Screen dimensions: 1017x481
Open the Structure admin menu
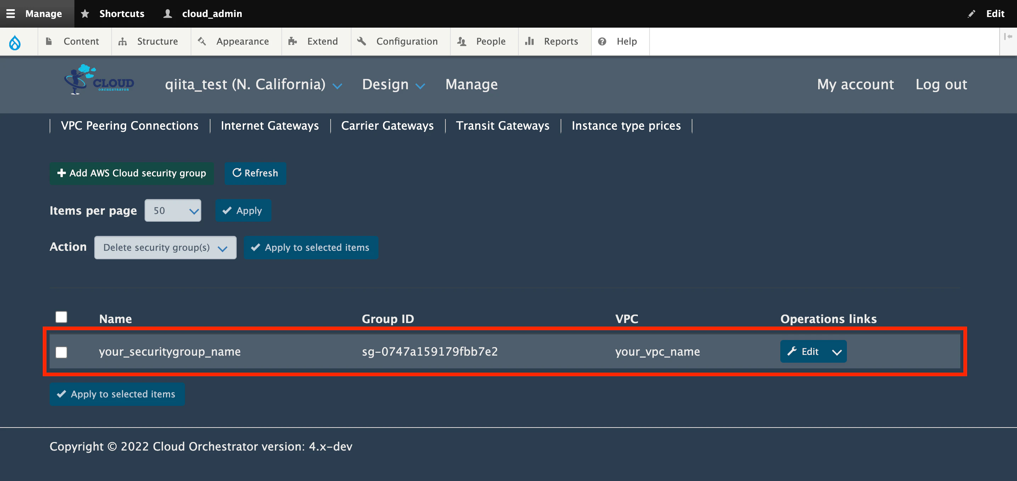pyautogui.click(x=151, y=41)
